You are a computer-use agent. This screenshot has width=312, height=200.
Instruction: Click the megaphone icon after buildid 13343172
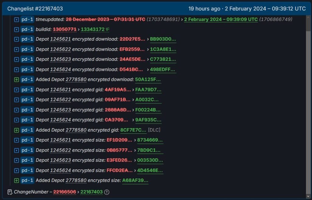108,29
